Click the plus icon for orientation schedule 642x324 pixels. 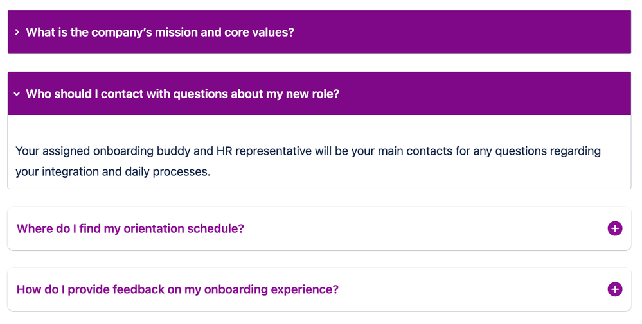[614, 228]
